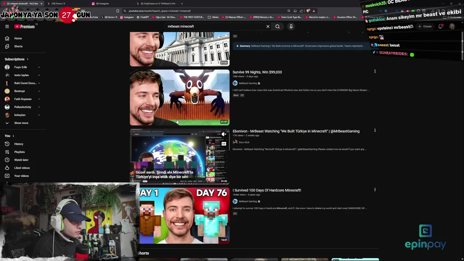Viewport: 464px width, 261px height.
Task: Open PoliceActivity subscription channel
Action: (x=22, y=107)
